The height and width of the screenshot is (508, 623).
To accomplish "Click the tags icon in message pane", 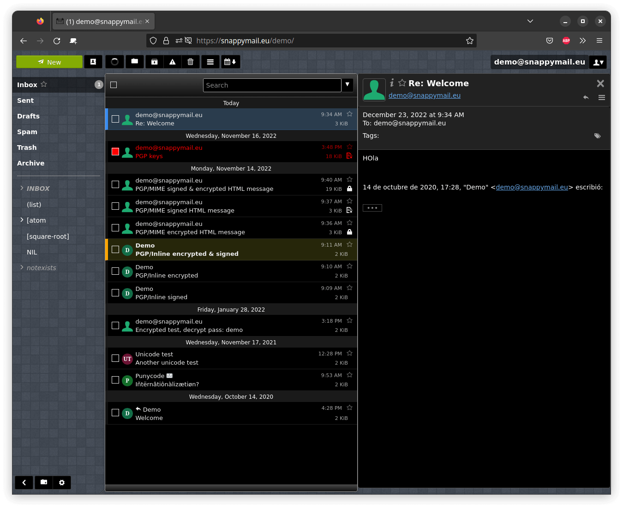I will (x=598, y=136).
